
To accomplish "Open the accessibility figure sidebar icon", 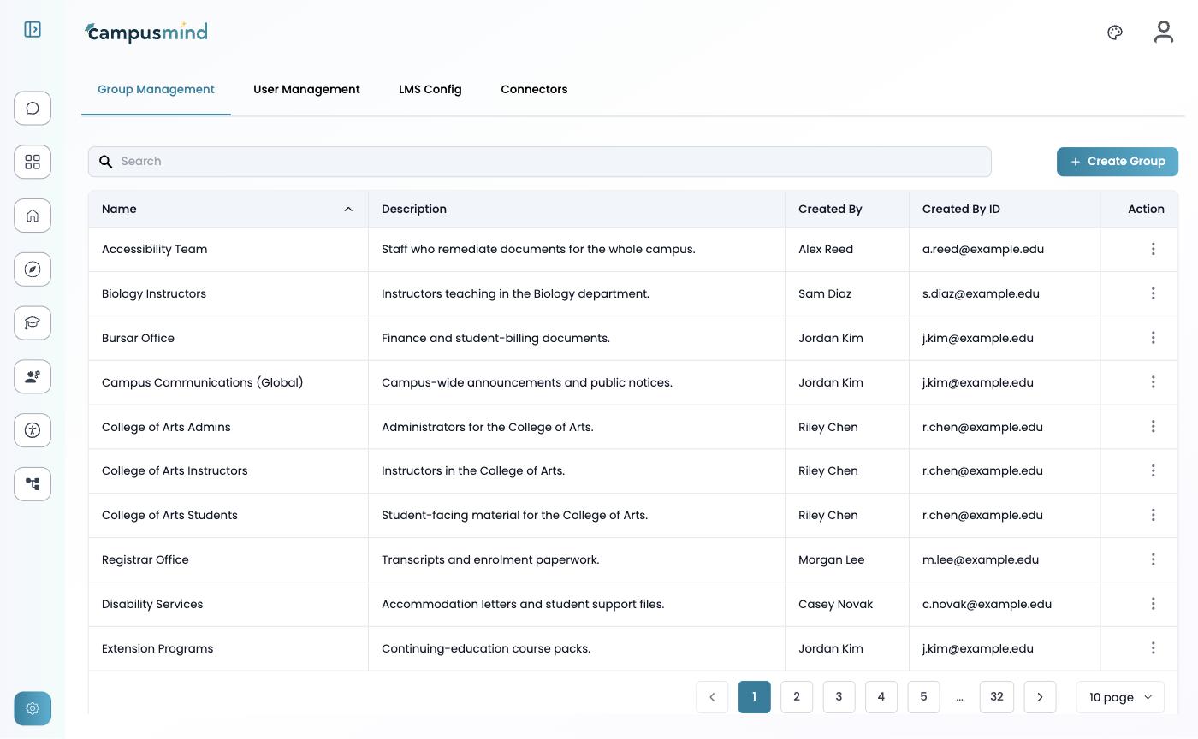I will coord(33,430).
